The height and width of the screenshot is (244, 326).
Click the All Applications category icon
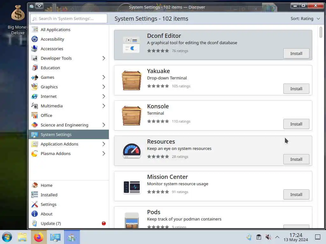35,30
